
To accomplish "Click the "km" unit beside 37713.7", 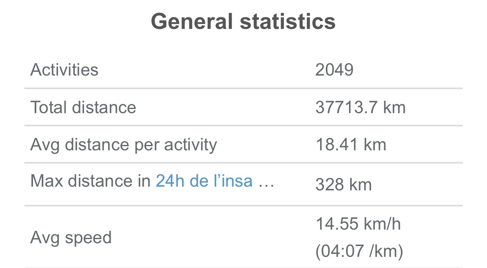I will pos(394,107).
